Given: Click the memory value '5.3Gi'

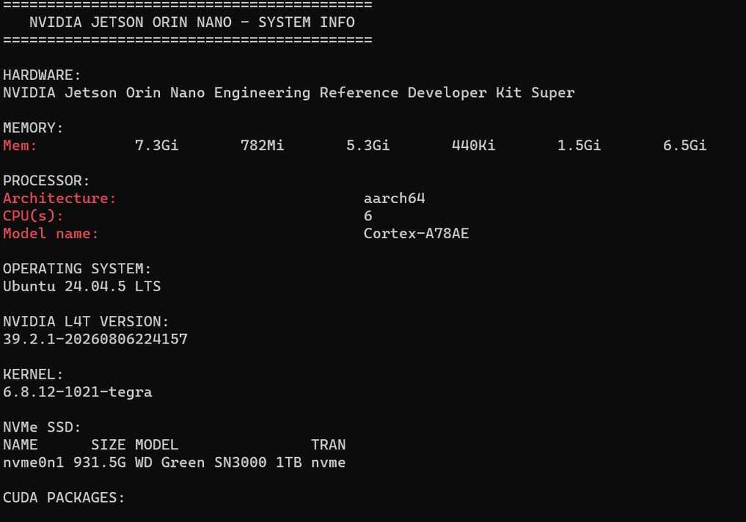Looking at the screenshot, I should coord(367,146).
